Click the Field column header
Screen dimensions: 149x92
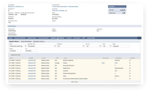(65, 58)
